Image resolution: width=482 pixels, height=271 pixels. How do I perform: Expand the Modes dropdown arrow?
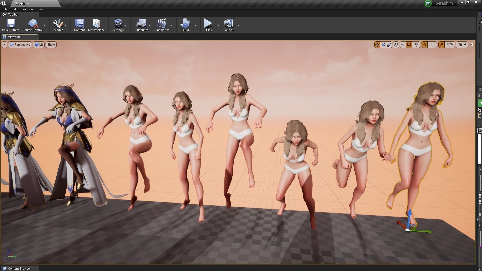click(65, 25)
